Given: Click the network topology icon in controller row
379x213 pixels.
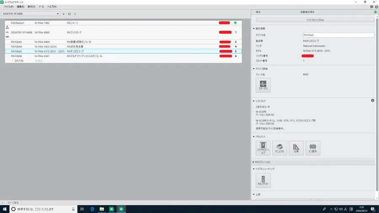Looking at the screenshot, I should tap(7, 27).
